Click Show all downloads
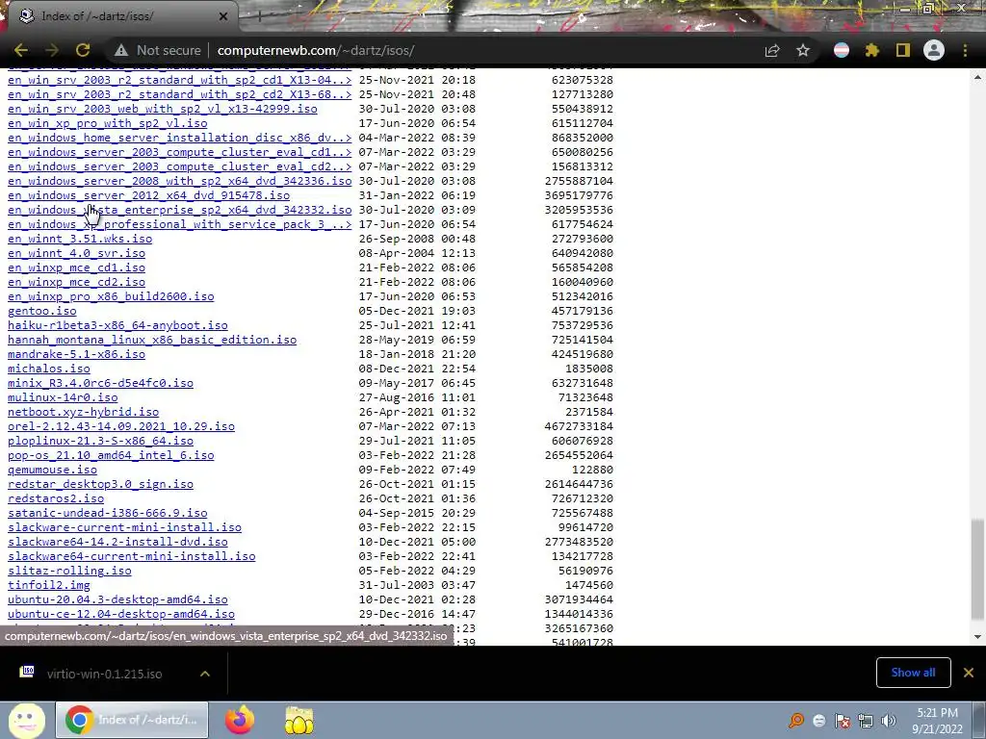The width and height of the screenshot is (986, 739). (x=913, y=673)
